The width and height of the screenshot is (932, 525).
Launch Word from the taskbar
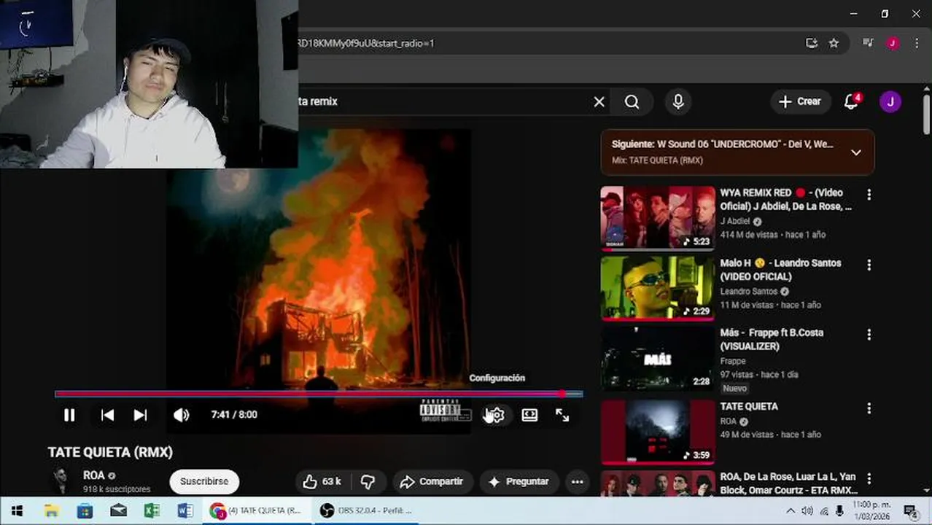185,510
